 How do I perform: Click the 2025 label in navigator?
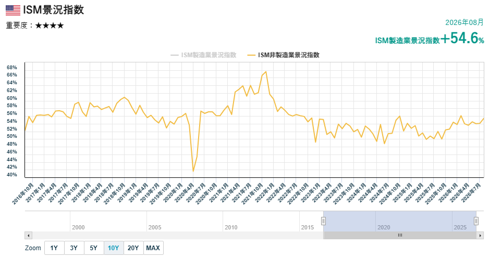coord(460,227)
